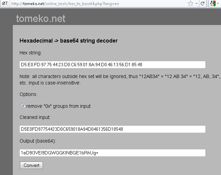Click the 'Options:' label
This screenshot has width=221, height=175.
(x=28, y=94)
